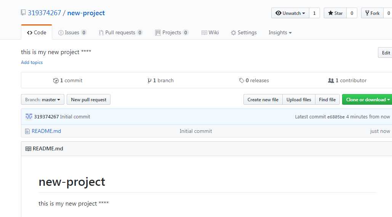Click the Projects tab board icon
This screenshot has height=217, width=392.
(158, 33)
